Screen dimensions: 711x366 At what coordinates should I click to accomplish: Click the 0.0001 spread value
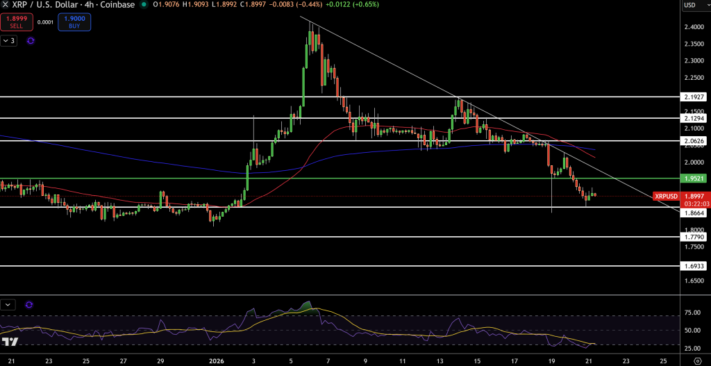[44, 22]
